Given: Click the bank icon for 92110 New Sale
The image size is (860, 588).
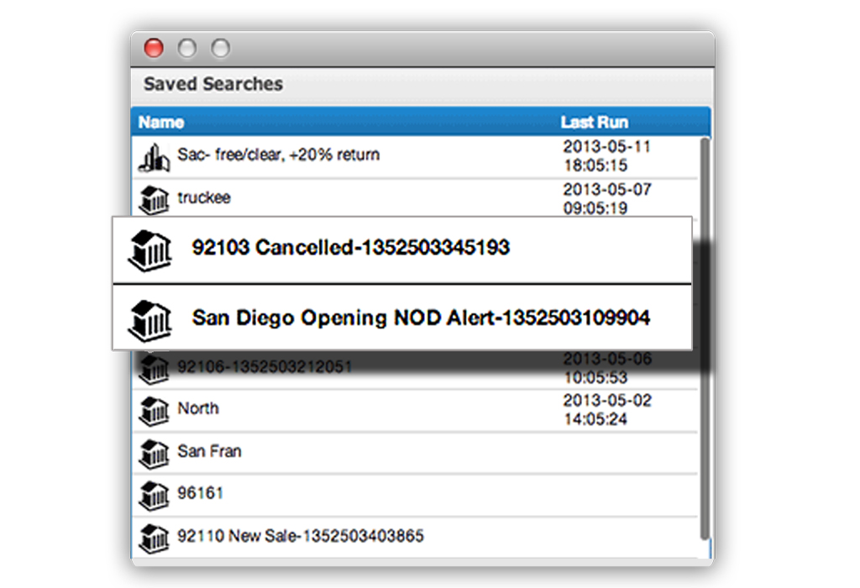Looking at the screenshot, I should (153, 536).
